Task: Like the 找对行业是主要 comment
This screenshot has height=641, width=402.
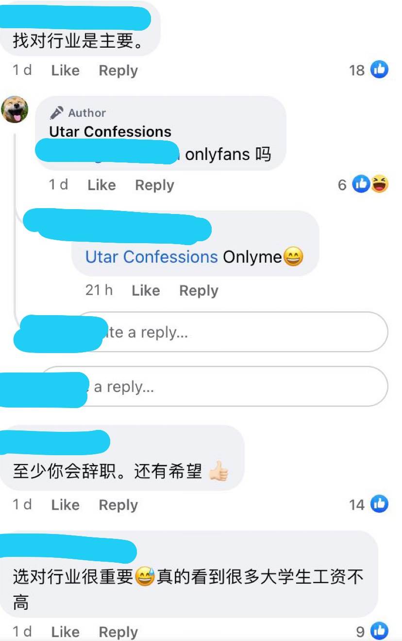Action: point(65,71)
